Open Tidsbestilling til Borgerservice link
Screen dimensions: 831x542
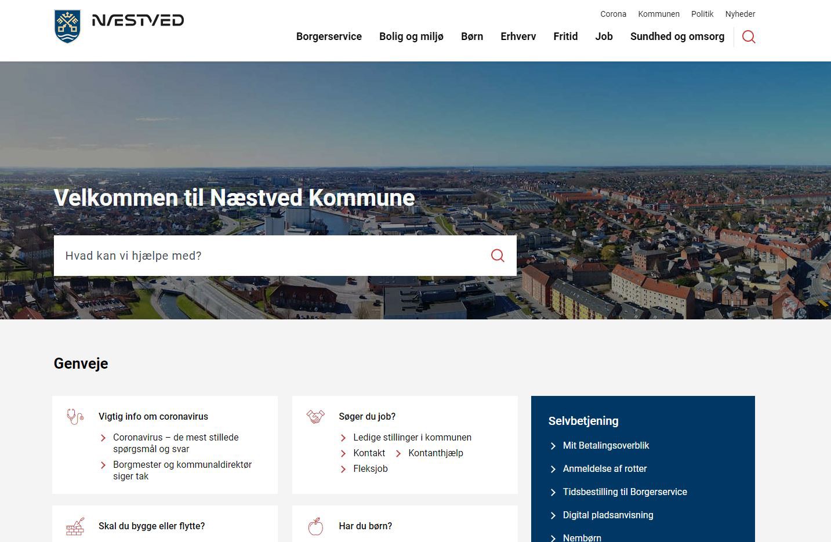625,492
